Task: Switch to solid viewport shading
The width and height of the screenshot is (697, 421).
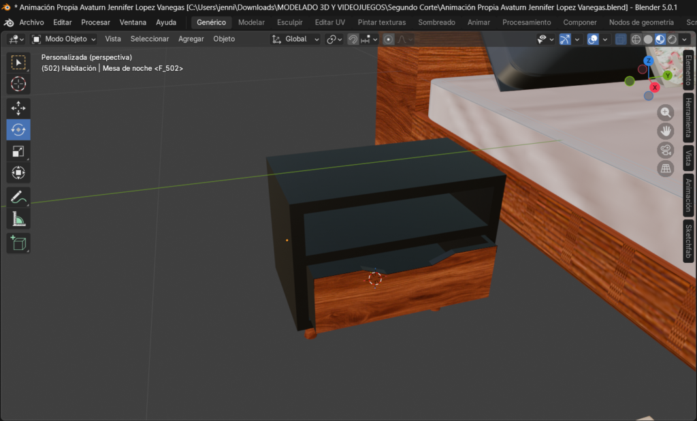Action: [x=648, y=40]
